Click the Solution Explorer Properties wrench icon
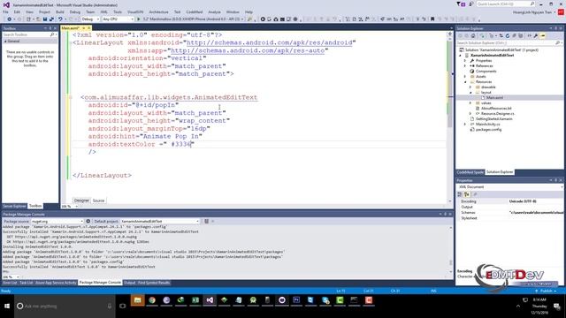This screenshot has height=318, width=566. pyautogui.click(x=536, y=35)
